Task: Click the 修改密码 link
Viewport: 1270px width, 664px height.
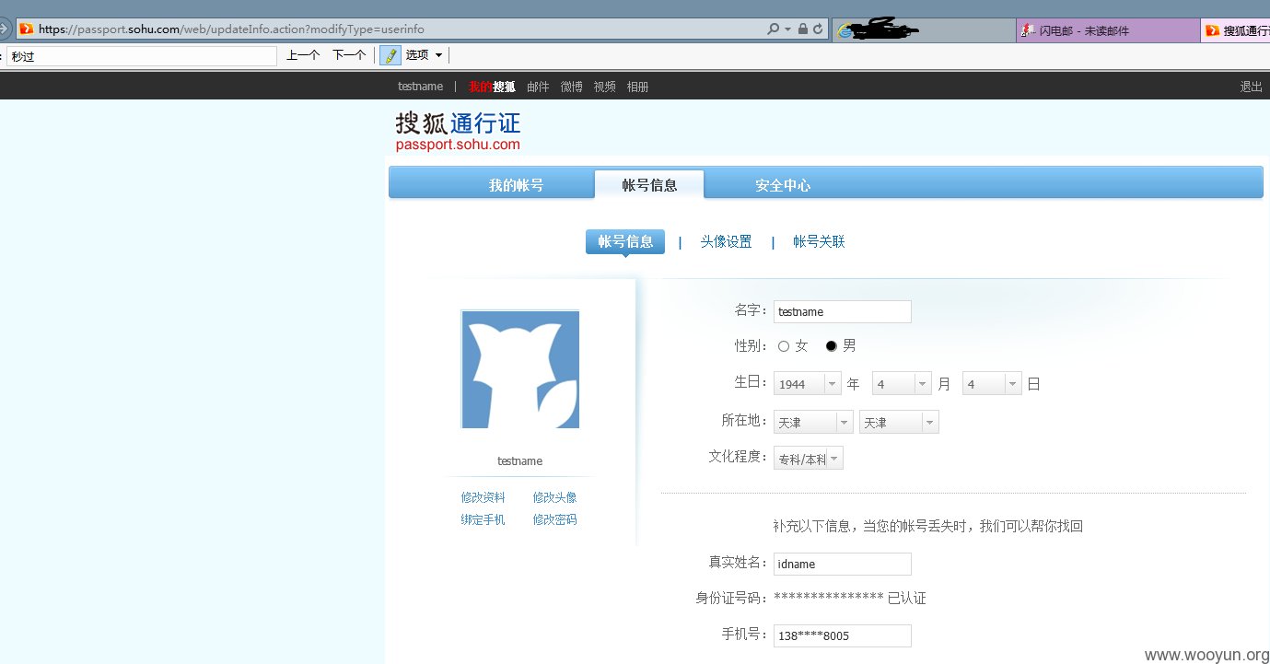Action: click(x=554, y=519)
